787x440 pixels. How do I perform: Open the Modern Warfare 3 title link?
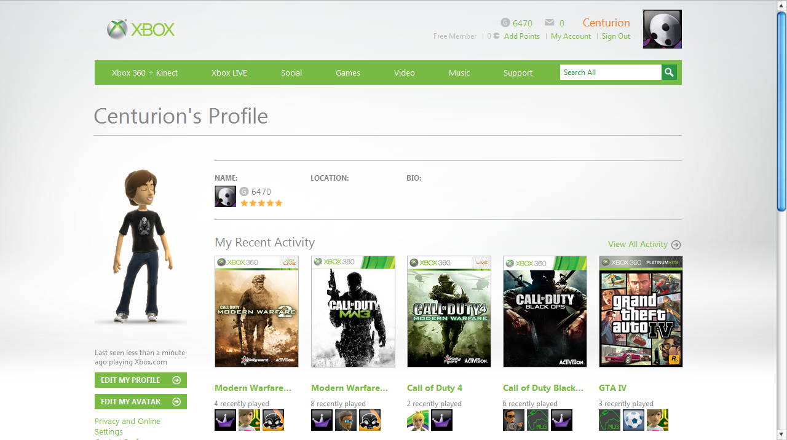pos(349,388)
